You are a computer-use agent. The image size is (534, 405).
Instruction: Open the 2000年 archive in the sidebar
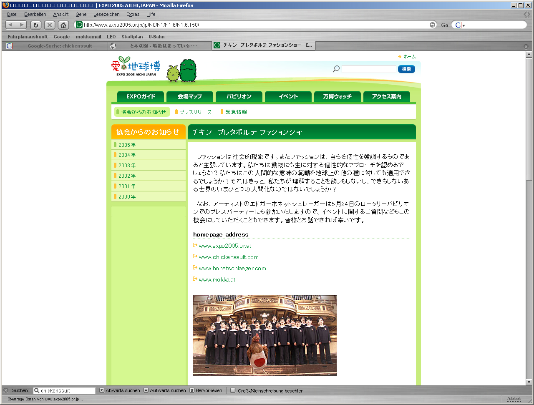pos(149,196)
